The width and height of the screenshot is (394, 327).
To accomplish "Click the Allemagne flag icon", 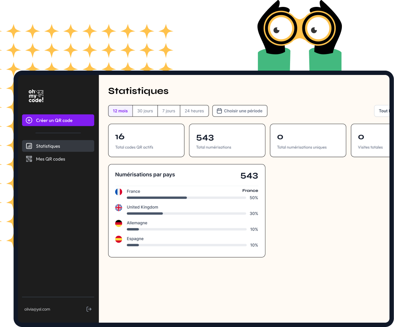I will tap(118, 223).
